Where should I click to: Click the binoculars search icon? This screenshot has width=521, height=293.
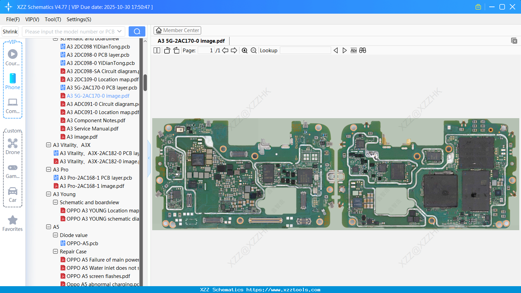pyautogui.click(x=363, y=51)
